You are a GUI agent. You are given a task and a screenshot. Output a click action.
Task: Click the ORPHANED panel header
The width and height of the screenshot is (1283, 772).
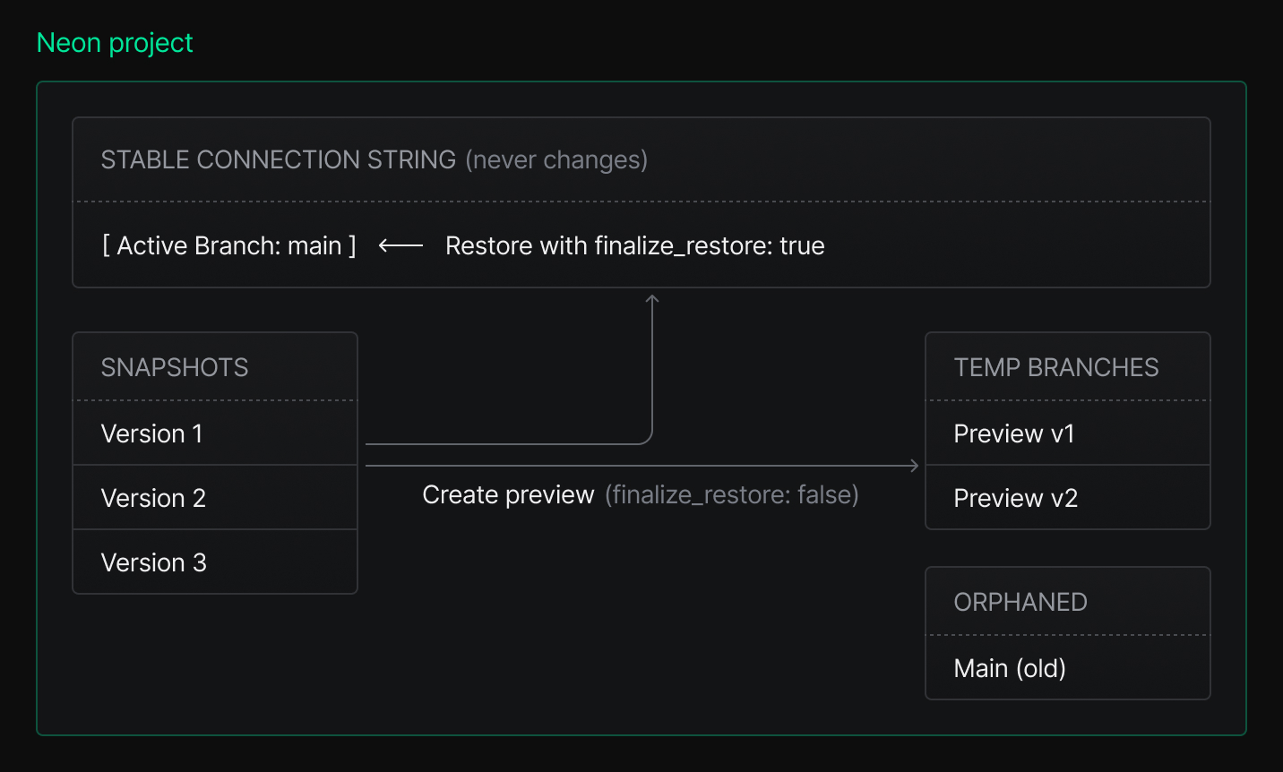pyautogui.click(x=1020, y=602)
